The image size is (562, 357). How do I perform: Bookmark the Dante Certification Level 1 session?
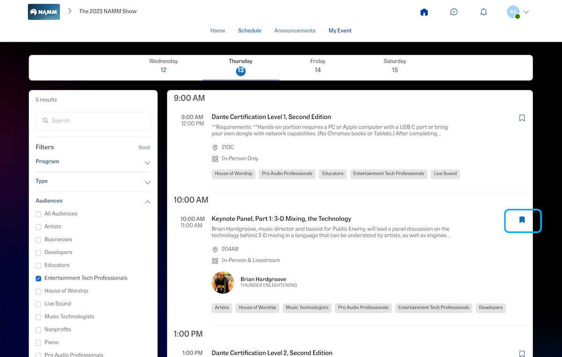522,118
